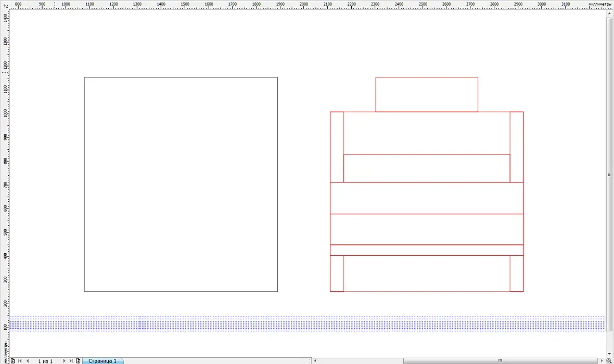Add a new page after the last page
Screen dimensions: 614x364
pyautogui.click(x=79, y=361)
